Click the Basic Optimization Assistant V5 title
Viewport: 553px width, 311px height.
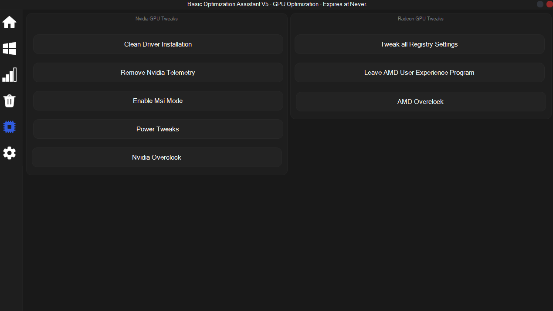[228, 4]
